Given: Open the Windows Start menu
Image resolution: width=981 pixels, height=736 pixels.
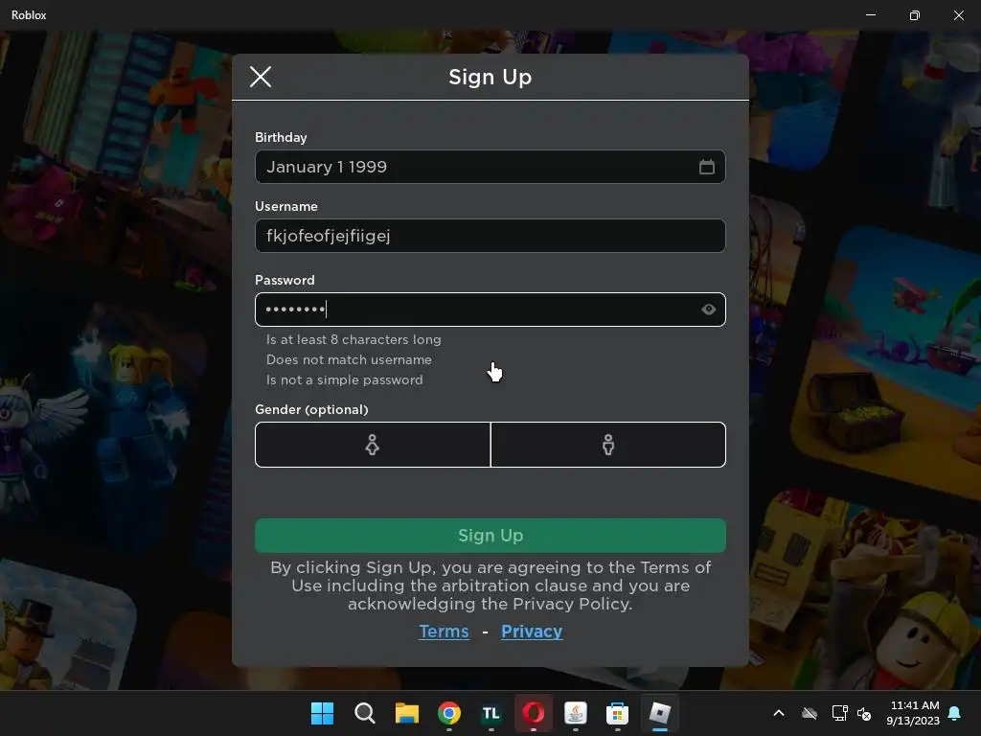Looking at the screenshot, I should click(322, 713).
